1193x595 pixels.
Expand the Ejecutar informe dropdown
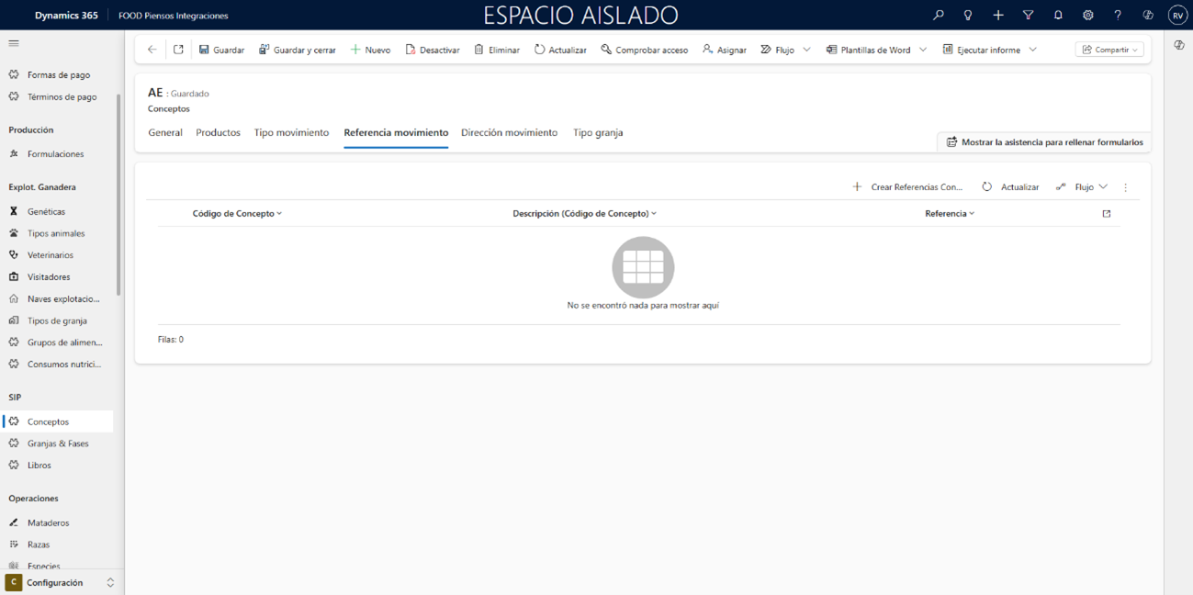tap(1032, 50)
